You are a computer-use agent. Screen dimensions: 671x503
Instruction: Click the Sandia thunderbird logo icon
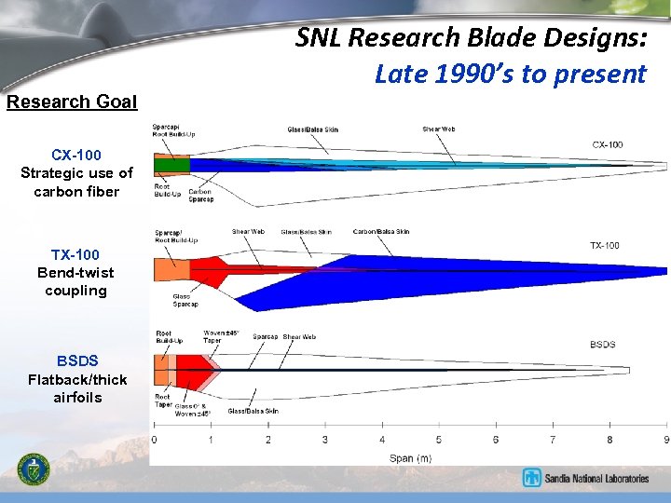[531, 478]
